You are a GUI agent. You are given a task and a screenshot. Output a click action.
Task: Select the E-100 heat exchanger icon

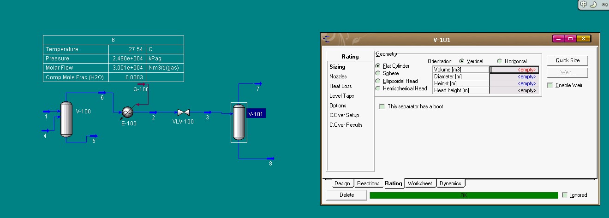point(127,112)
